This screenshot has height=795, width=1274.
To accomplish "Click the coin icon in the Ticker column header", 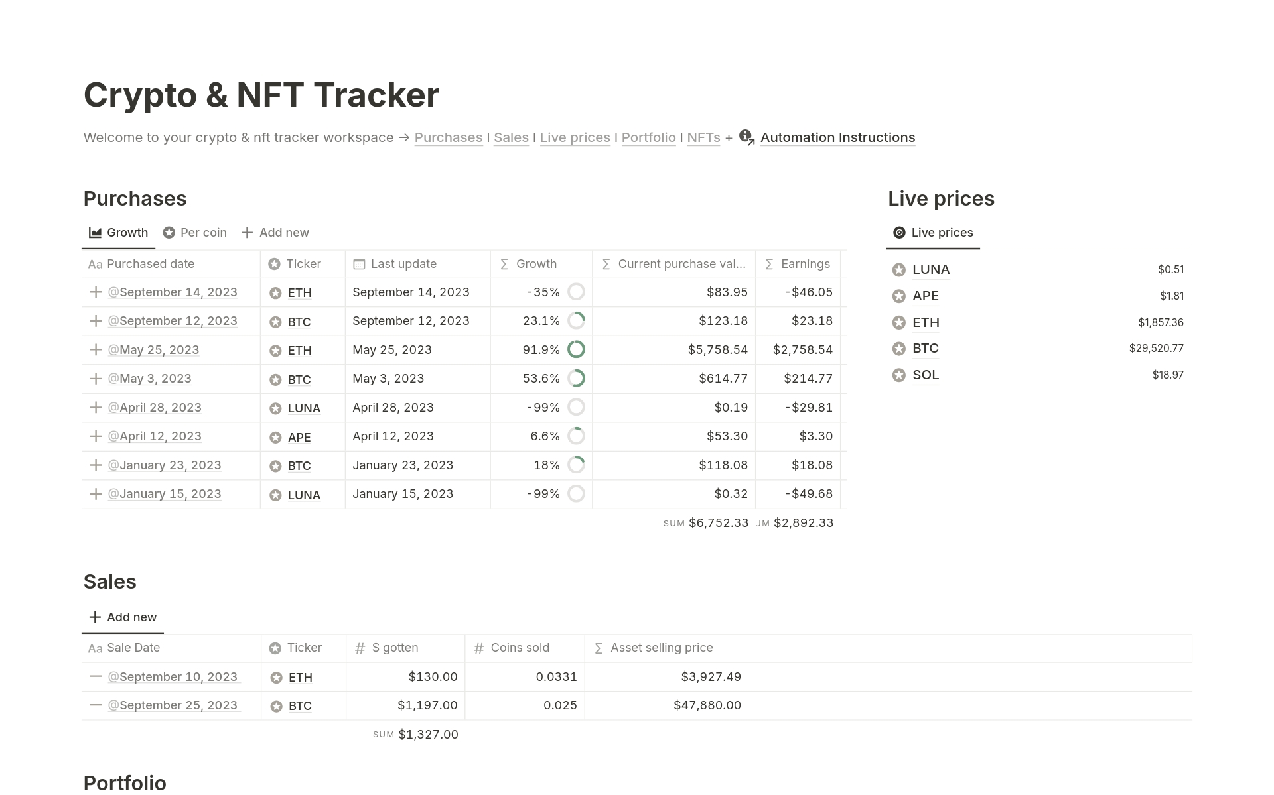I will point(275,263).
